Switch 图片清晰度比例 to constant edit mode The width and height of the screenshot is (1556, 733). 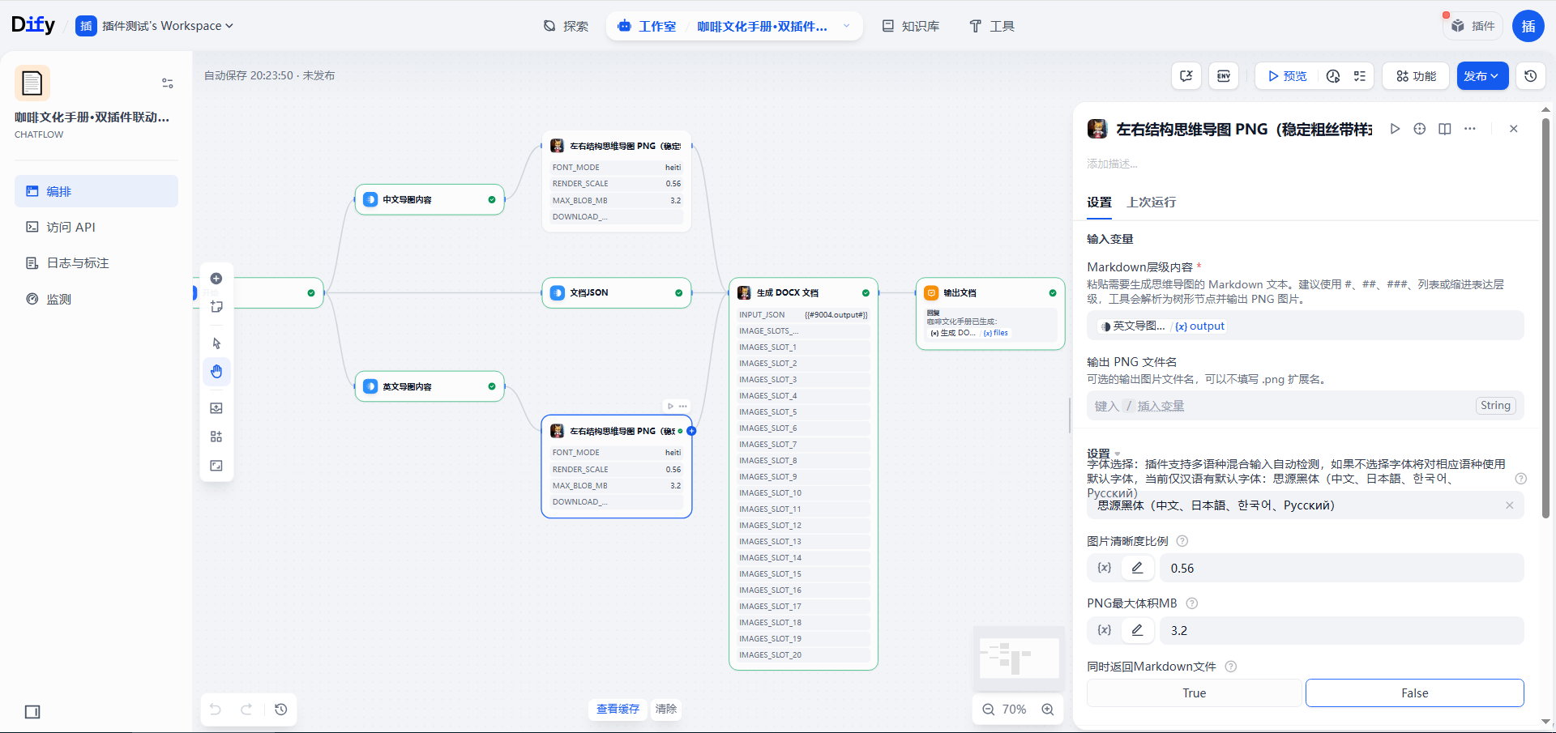pyautogui.click(x=1138, y=569)
